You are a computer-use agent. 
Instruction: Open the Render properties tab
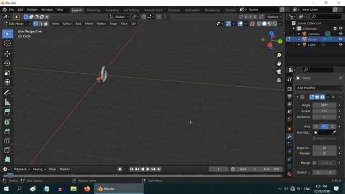coord(289,88)
